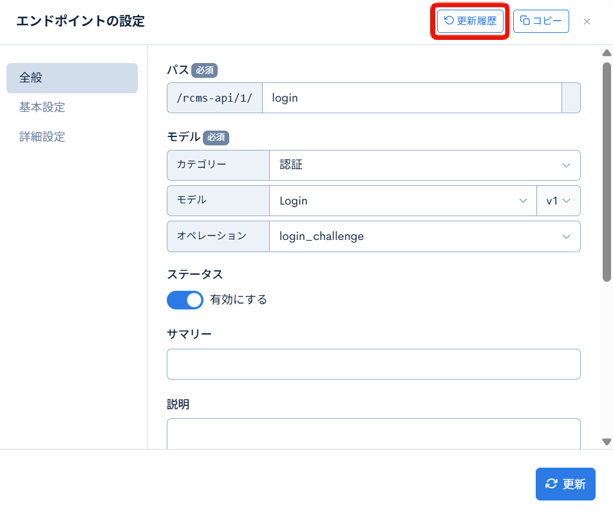Image resolution: width=613 pixels, height=514 pixels.
Task: Disable the ステータス 有効にする toggle
Action: point(185,300)
